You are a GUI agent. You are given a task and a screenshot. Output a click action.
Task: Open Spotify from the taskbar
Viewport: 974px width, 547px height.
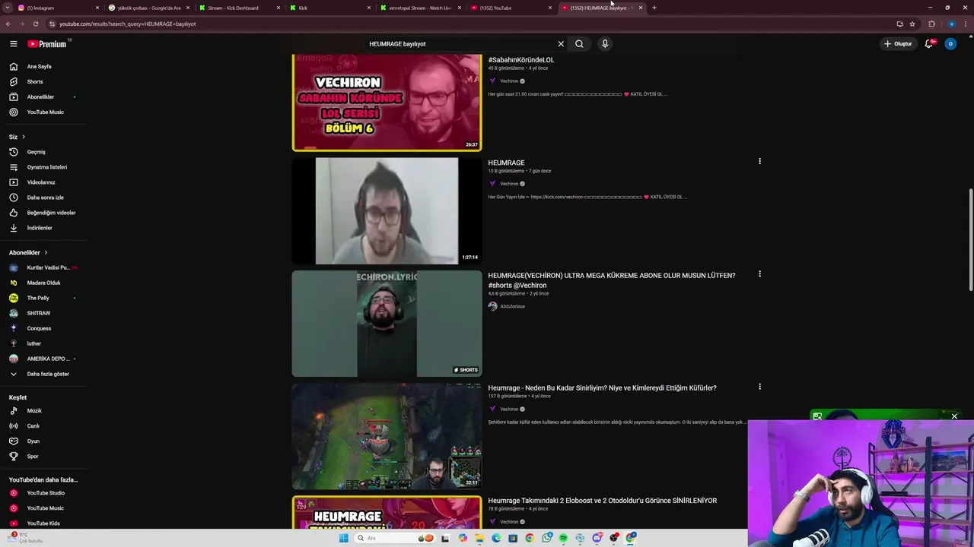pos(563,538)
